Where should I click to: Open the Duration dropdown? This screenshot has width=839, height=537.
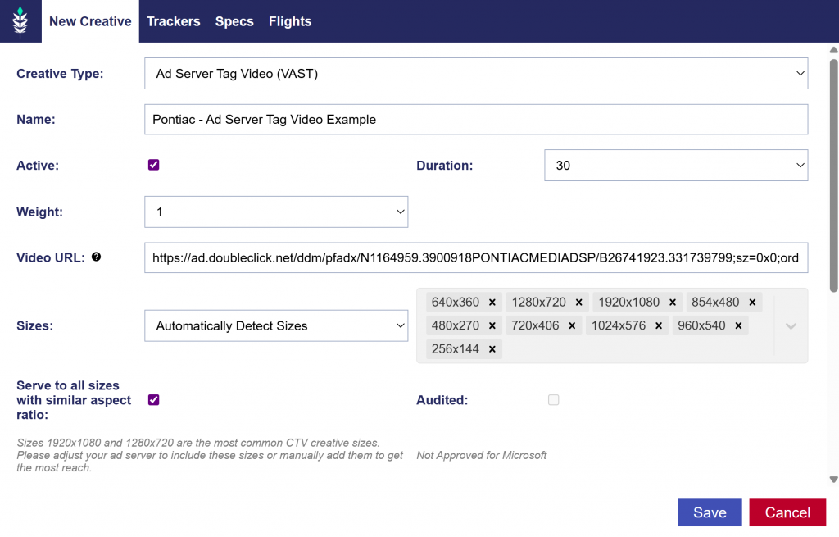(676, 166)
